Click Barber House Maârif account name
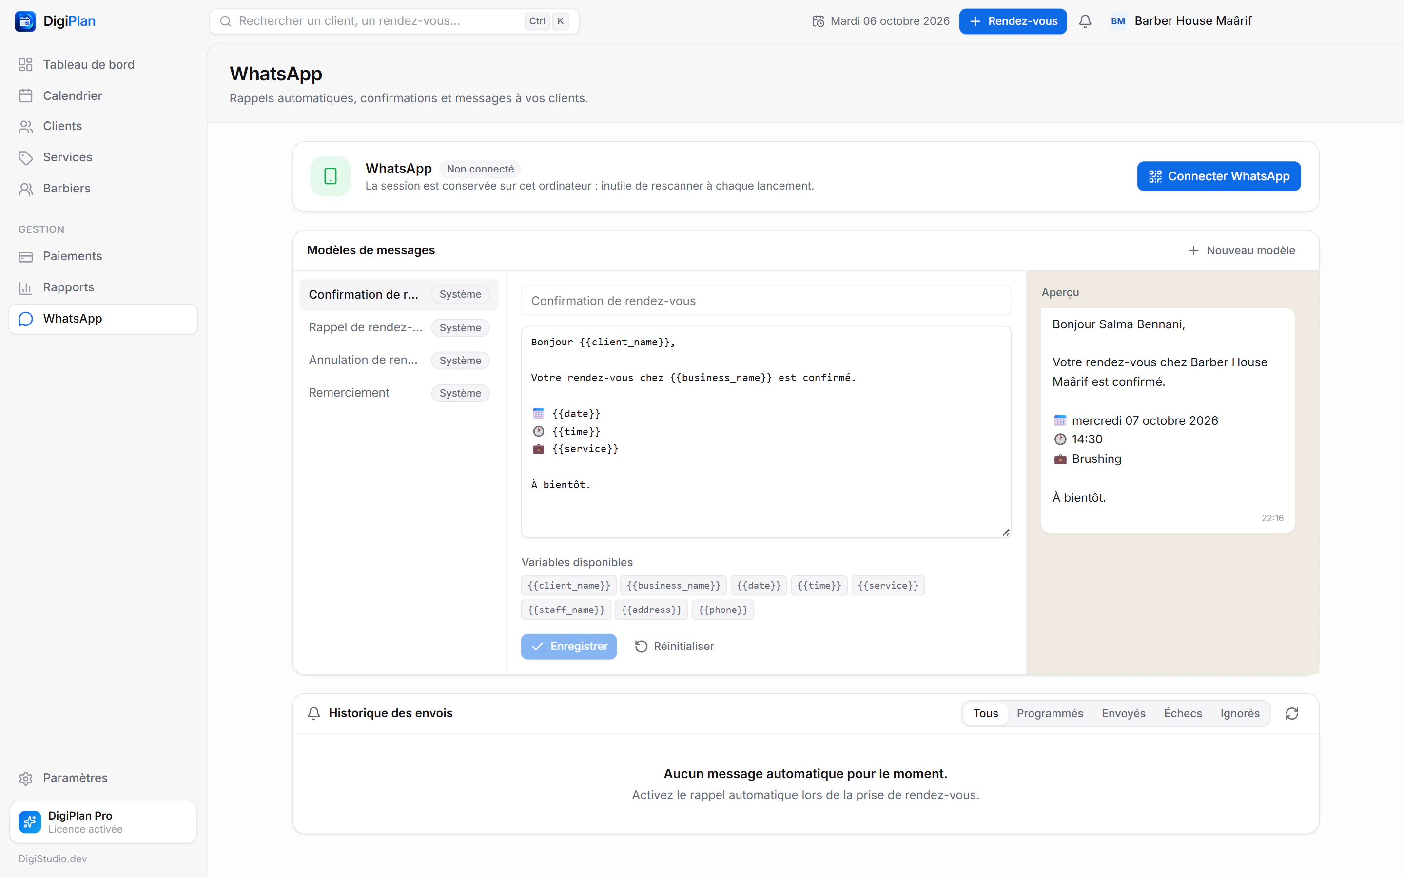 [x=1193, y=21]
